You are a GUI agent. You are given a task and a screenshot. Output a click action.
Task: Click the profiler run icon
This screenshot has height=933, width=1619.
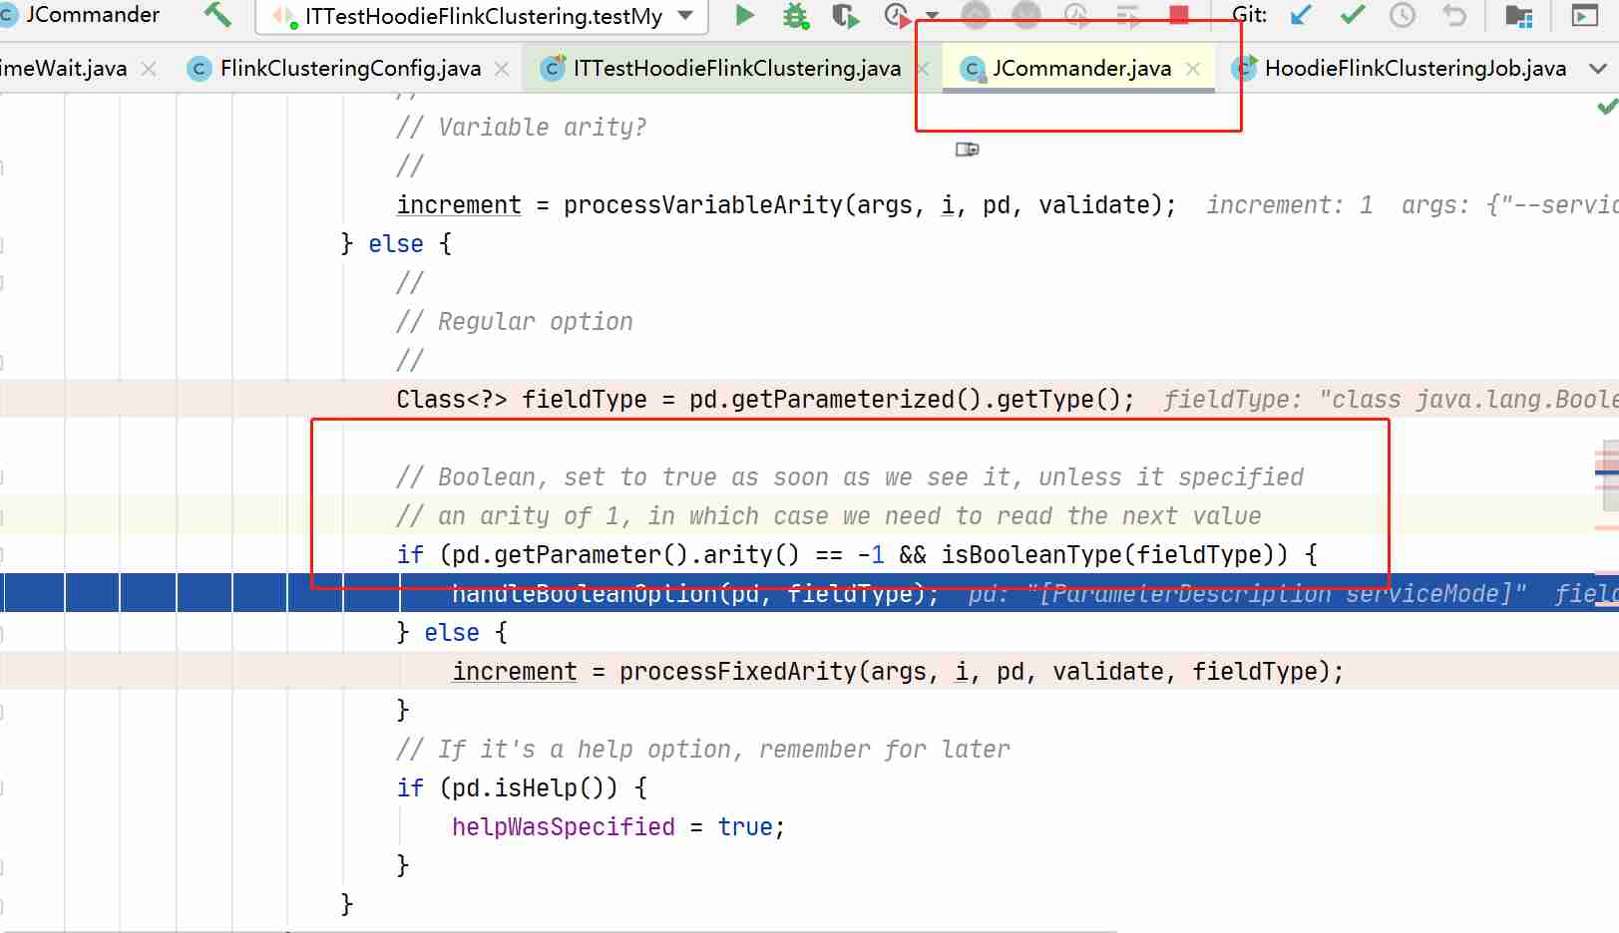(897, 15)
